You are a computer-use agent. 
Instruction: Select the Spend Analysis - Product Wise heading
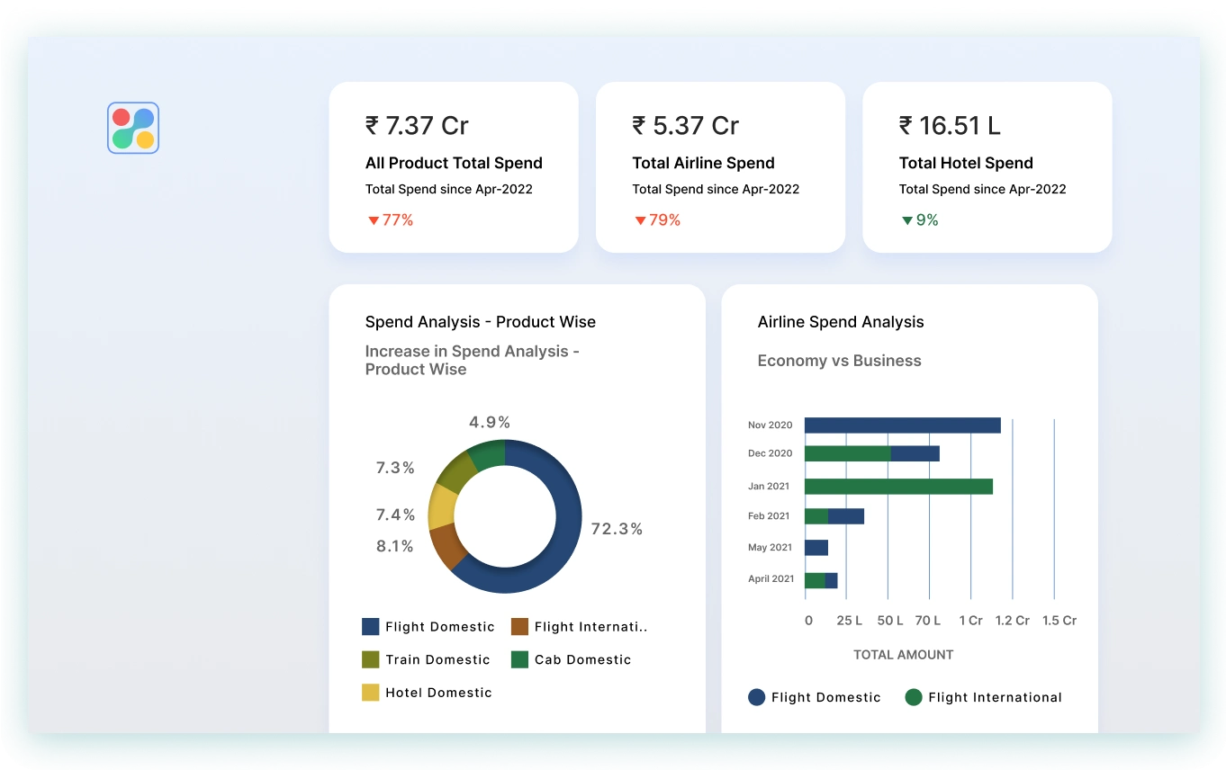tap(480, 321)
